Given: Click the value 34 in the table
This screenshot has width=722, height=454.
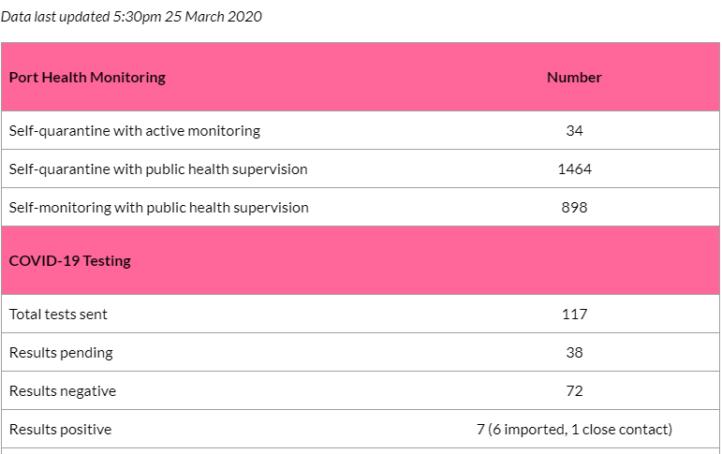Looking at the screenshot, I should click(x=574, y=131).
